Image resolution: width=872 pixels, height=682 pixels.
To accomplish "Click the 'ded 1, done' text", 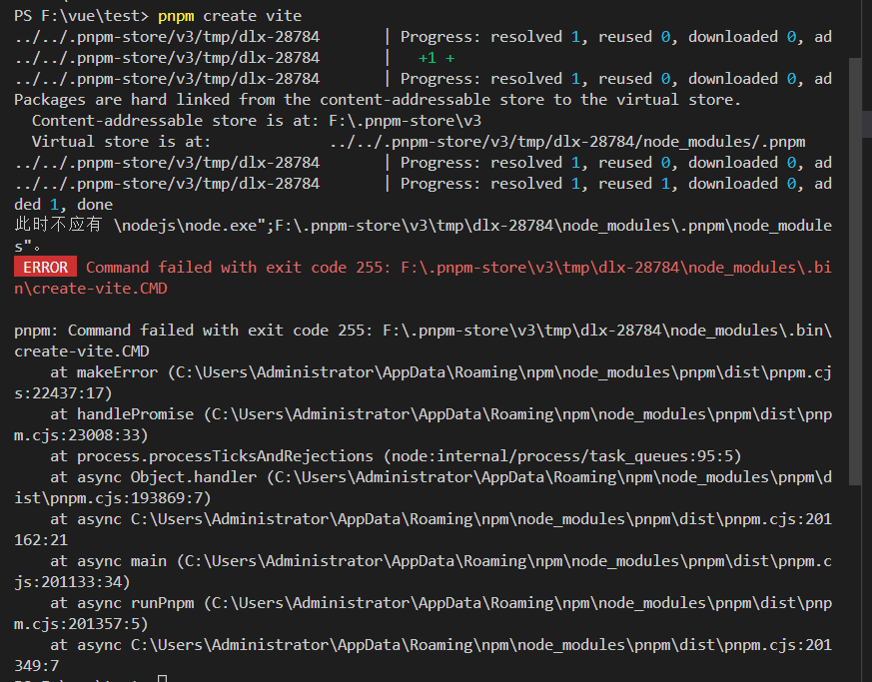I will click(63, 205).
